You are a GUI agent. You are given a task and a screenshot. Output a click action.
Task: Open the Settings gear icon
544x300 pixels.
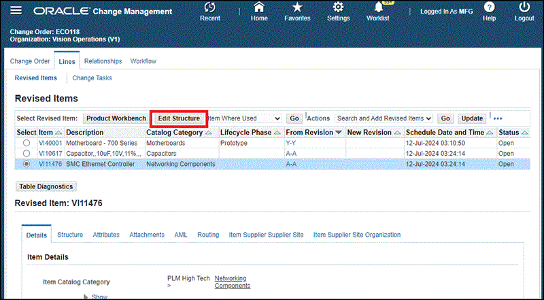pyautogui.click(x=338, y=7)
